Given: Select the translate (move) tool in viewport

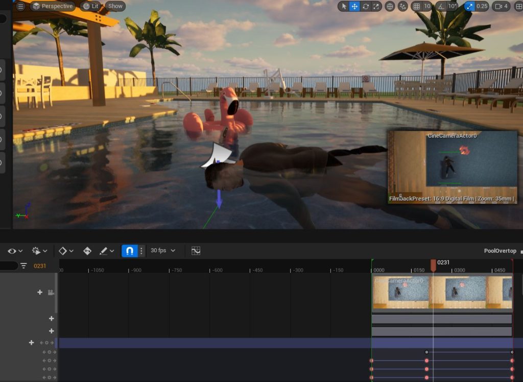Looking at the screenshot, I should 354,6.
